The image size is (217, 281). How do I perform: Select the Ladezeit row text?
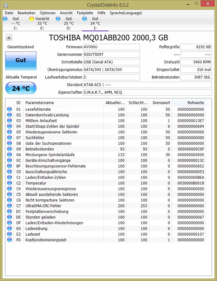click(33, 234)
